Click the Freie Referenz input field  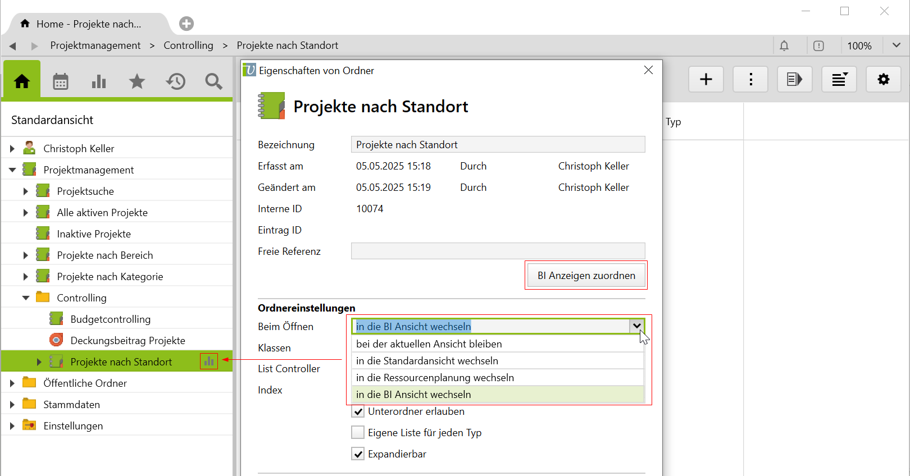pyautogui.click(x=498, y=251)
